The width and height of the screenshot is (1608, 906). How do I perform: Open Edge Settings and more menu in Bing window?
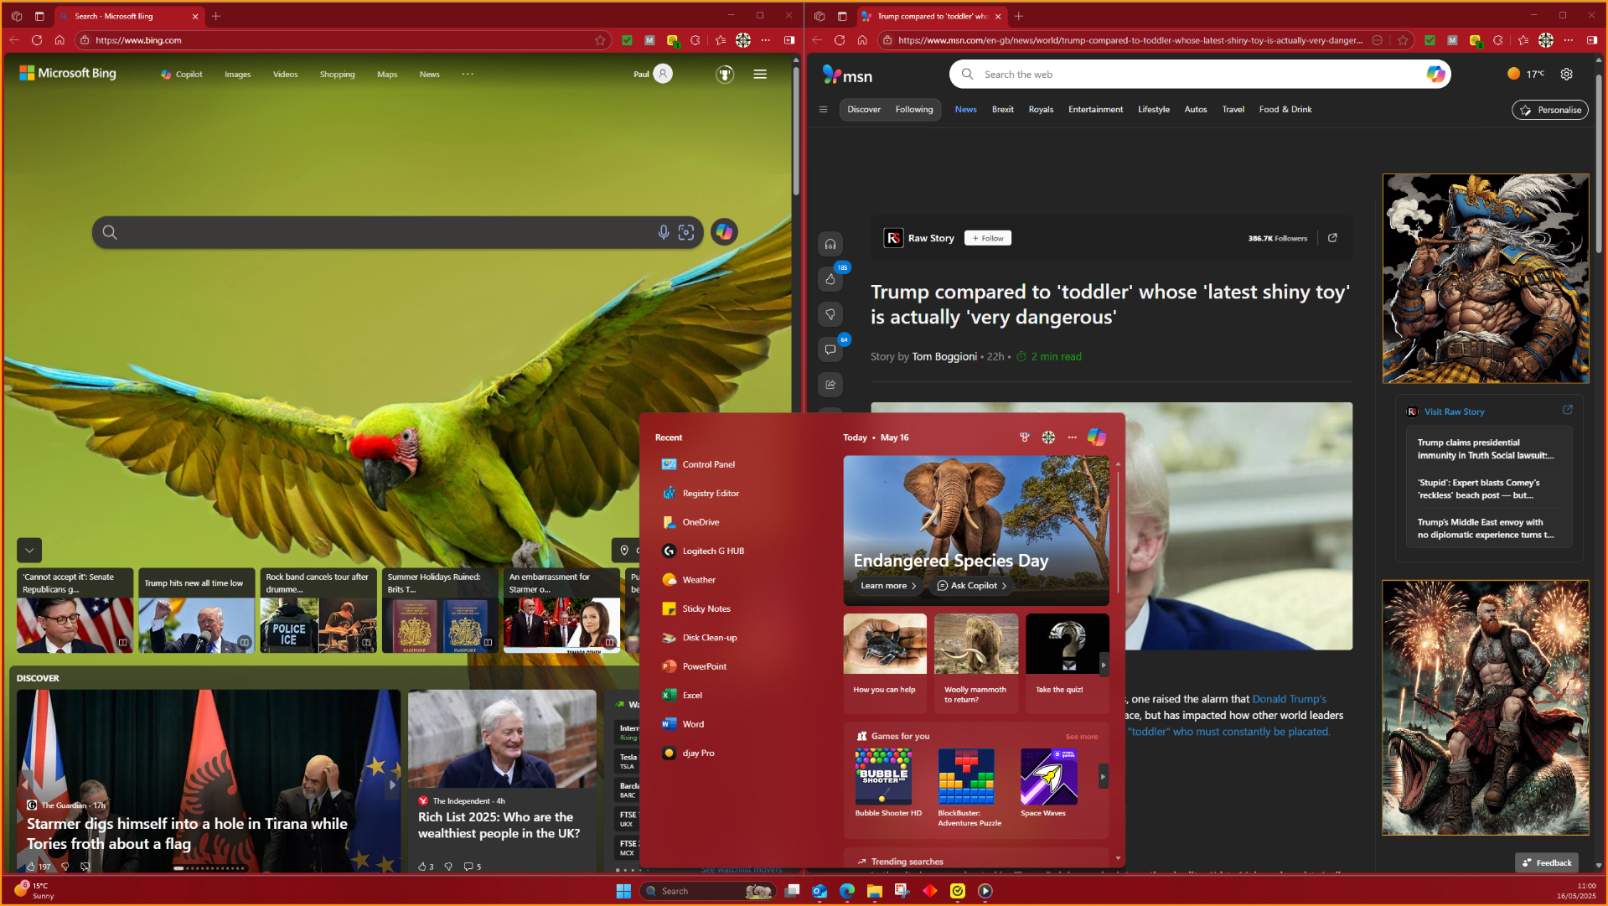tap(765, 39)
